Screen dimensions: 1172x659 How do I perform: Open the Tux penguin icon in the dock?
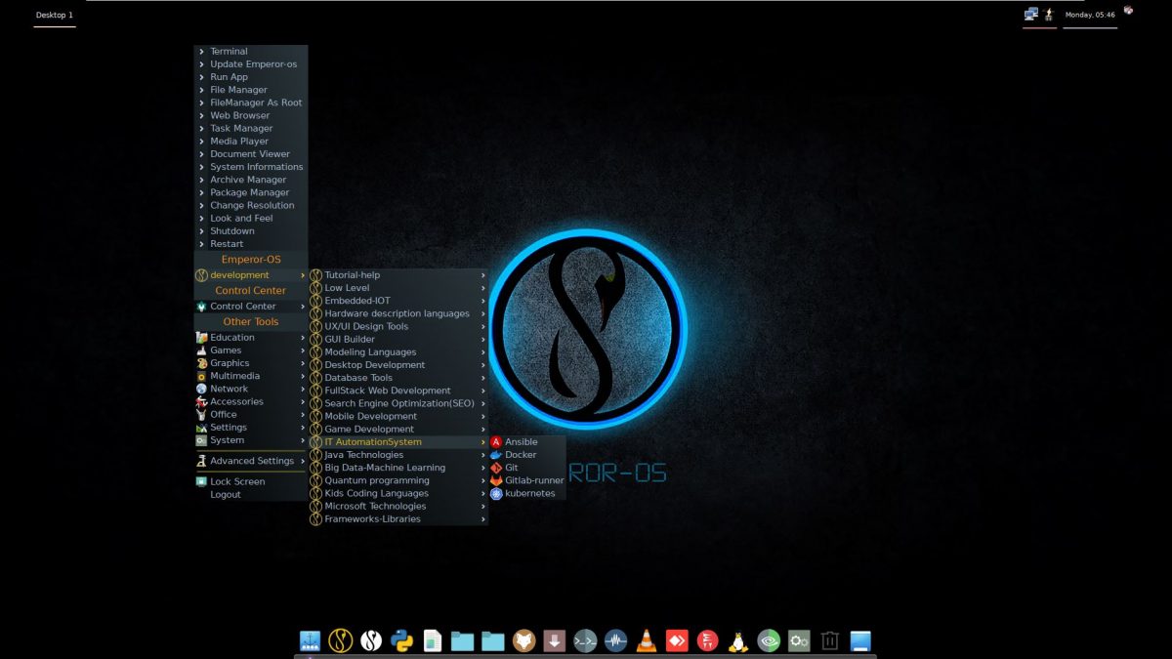click(x=737, y=640)
